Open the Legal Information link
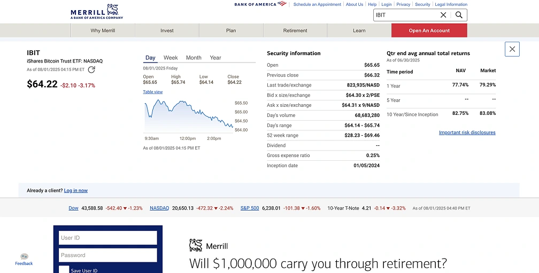The width and height of the screenshot is (539, 273). click(451, 4)
